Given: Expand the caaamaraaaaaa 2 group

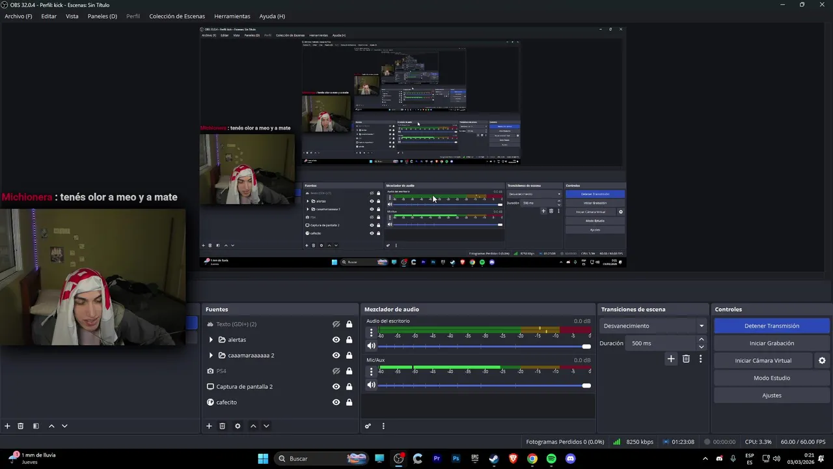Looking at the screenshot, I should [211, 356].
